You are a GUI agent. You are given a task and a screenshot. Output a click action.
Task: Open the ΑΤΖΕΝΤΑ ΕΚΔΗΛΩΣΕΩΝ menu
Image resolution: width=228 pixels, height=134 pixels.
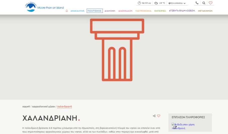(182, 11)
